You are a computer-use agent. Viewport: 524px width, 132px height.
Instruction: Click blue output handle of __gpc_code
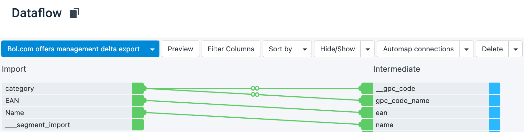(x=494, y=88)
